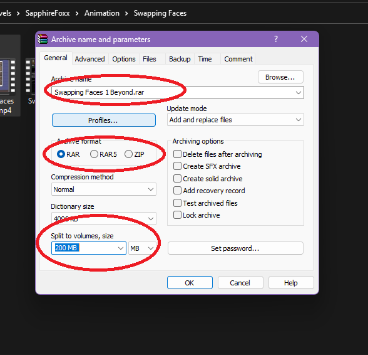368x355 pixels.
Task: Expand the volume size value dropdown arrow
Action: pyautogui.click(x=121, y=248)
